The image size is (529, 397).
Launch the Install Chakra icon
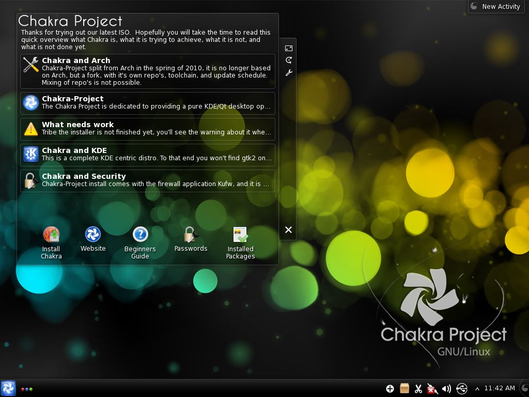pos(51,242)
